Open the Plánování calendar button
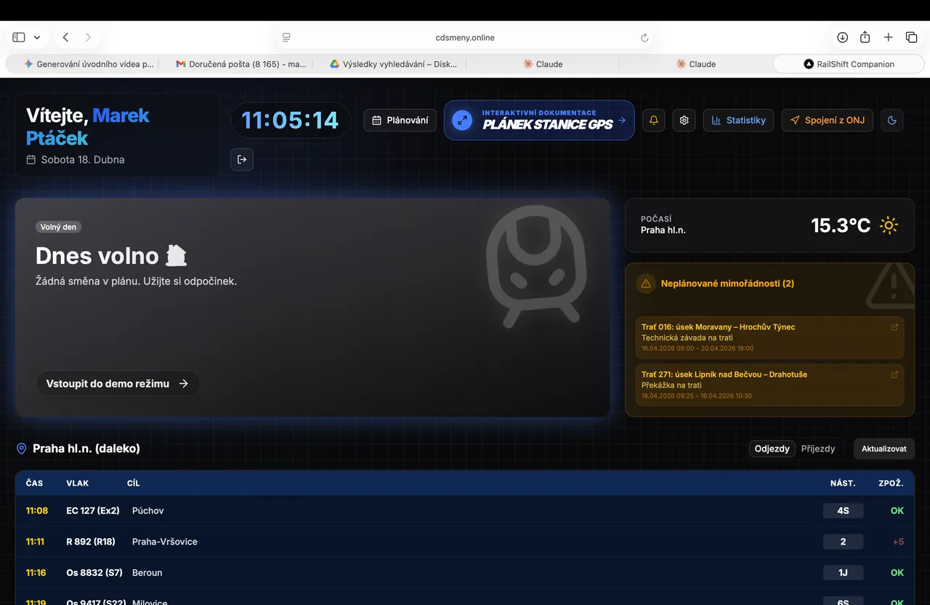This screenshot has height=605, width=930. [400, 120]
